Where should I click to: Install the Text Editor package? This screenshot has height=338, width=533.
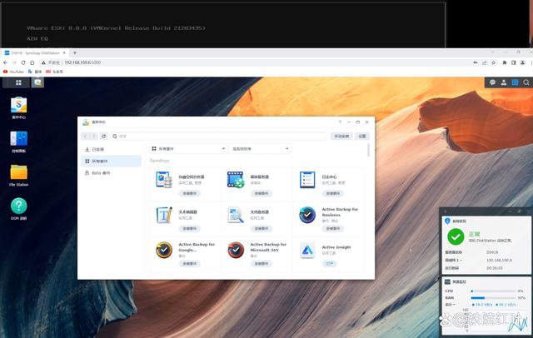click(x=190, y=227)
